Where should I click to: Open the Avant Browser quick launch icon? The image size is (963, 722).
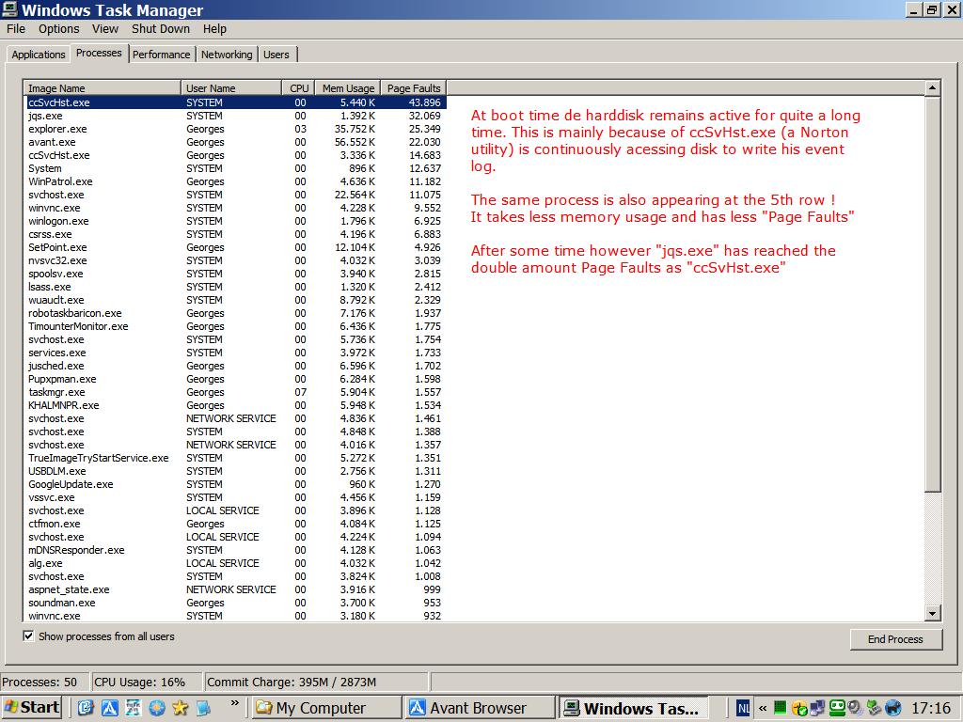pyautogui.click(x=110, y=708)
